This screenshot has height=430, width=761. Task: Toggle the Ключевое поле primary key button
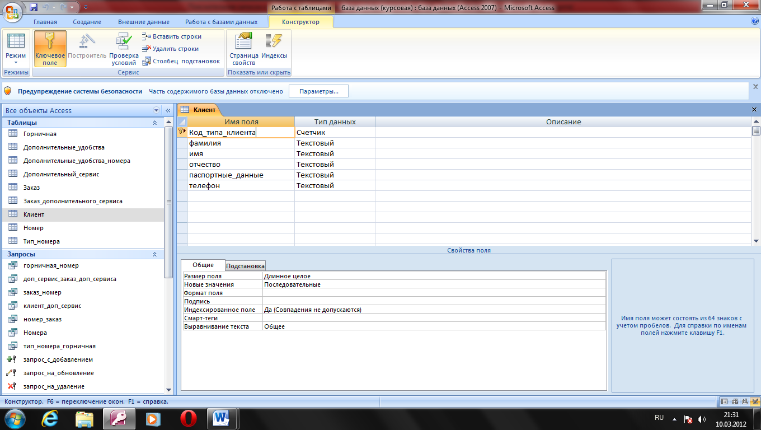pyautogui.click(x=50, y=49)
